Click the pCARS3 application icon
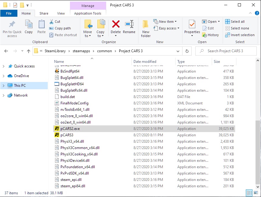The image size is (261, 197). coord(57,135)
